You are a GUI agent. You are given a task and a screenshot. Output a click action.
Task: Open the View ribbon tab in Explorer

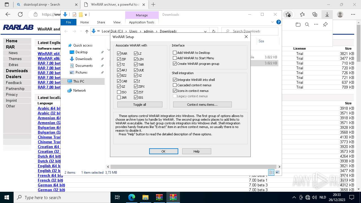click(x=117, y=22)
